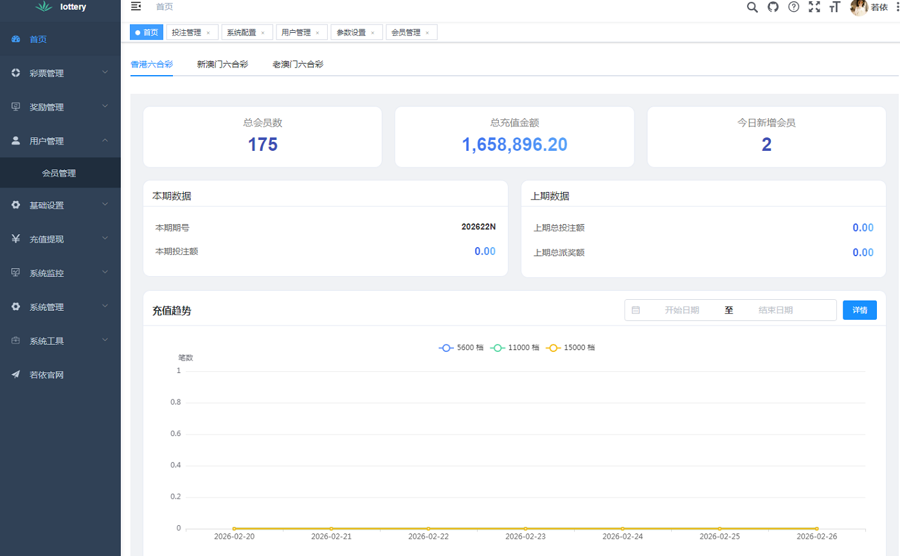Screen dimensions: 900x556
Task: Collapse the sidebar with hamburger icon
Action: pyautogui.click(x=136, y=7)
